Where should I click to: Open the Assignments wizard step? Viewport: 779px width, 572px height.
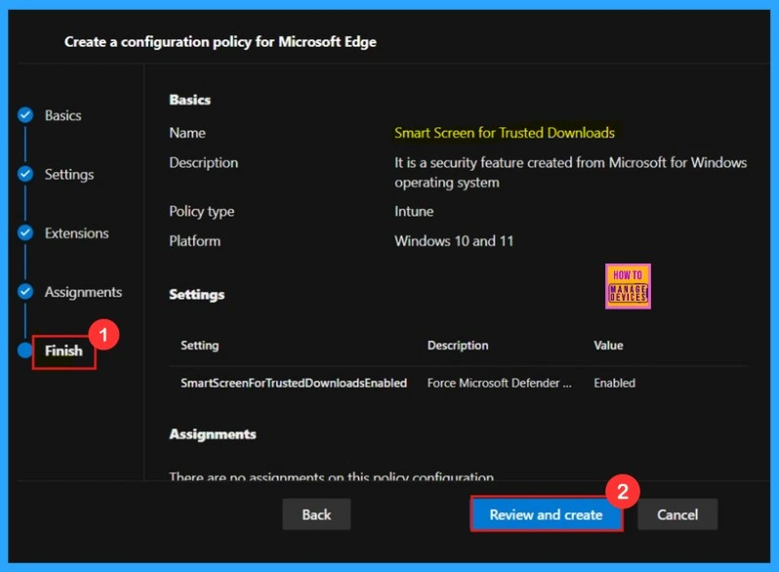[x=83, y=292]
